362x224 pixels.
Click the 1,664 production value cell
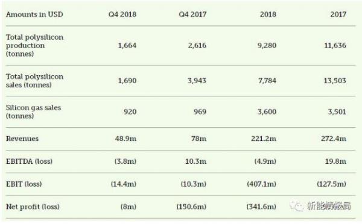127,45
